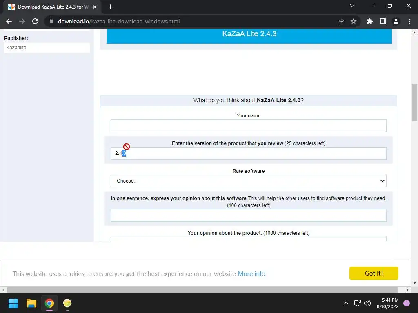Click the Publisher: label
418x313 pixels.
pyautogui.click(x=16, y=38)
